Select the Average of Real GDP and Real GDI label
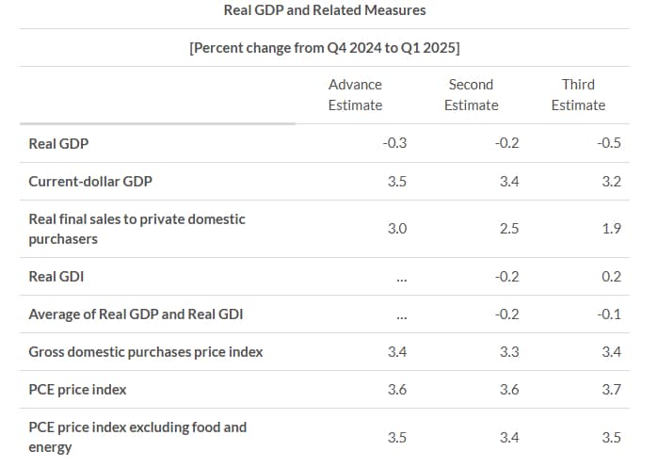The image size is (658, 467). click(x=136, y=314)
